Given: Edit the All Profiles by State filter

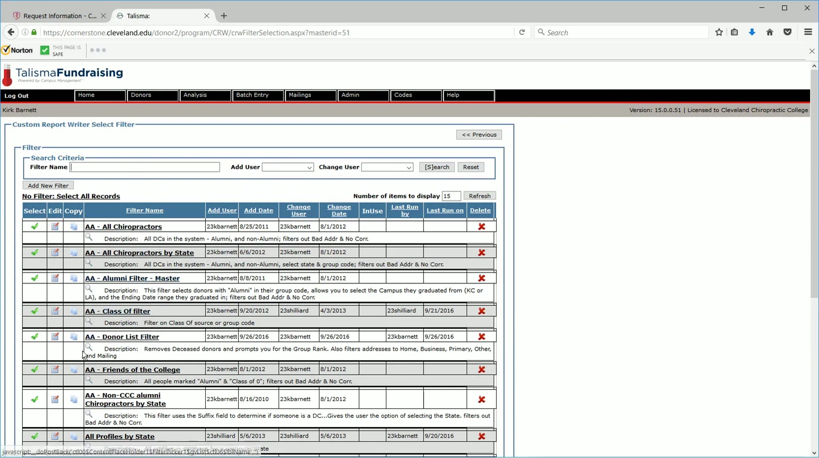Looking at the screenshot, I should [x=55, y=436].
